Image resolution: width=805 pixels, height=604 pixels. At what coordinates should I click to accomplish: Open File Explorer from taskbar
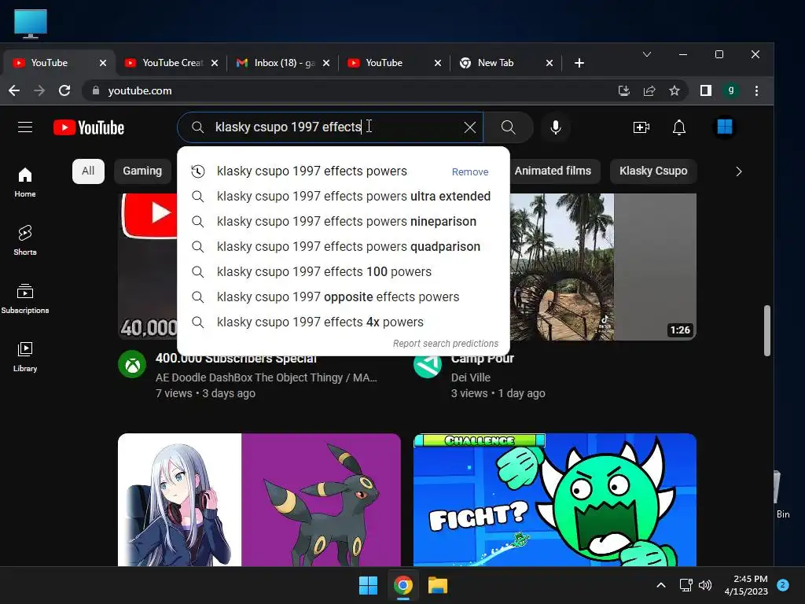point(438,585)
